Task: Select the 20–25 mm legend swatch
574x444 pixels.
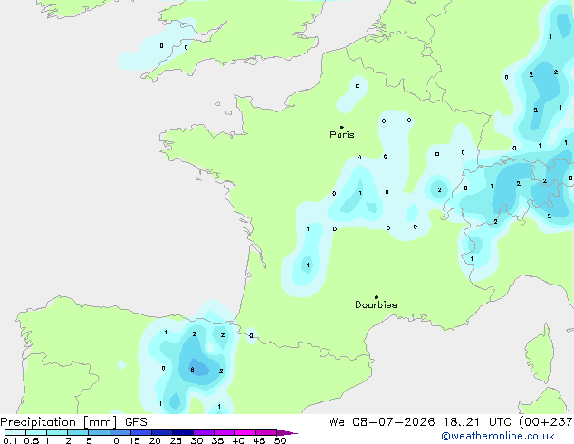Action: click(x=162, y=432)
